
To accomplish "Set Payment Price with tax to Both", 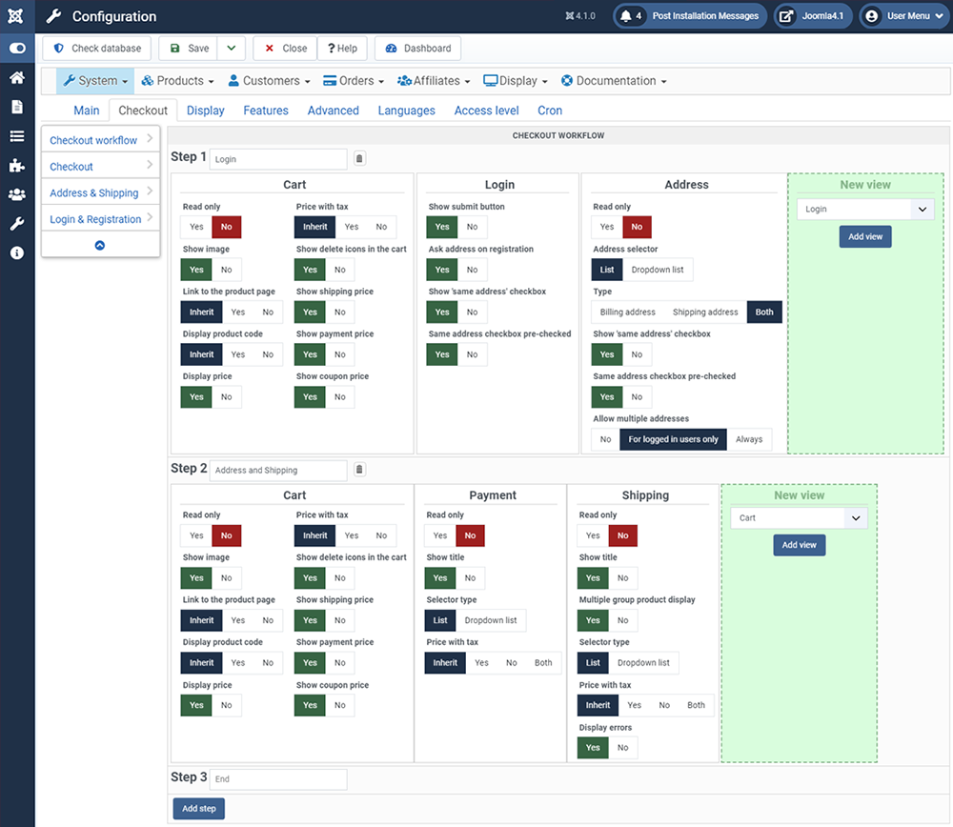I will [543, 663].
